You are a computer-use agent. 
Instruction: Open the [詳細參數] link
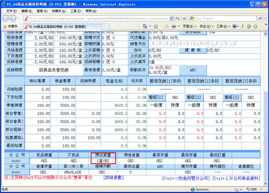pyautogui.click(x=113, y=178)
